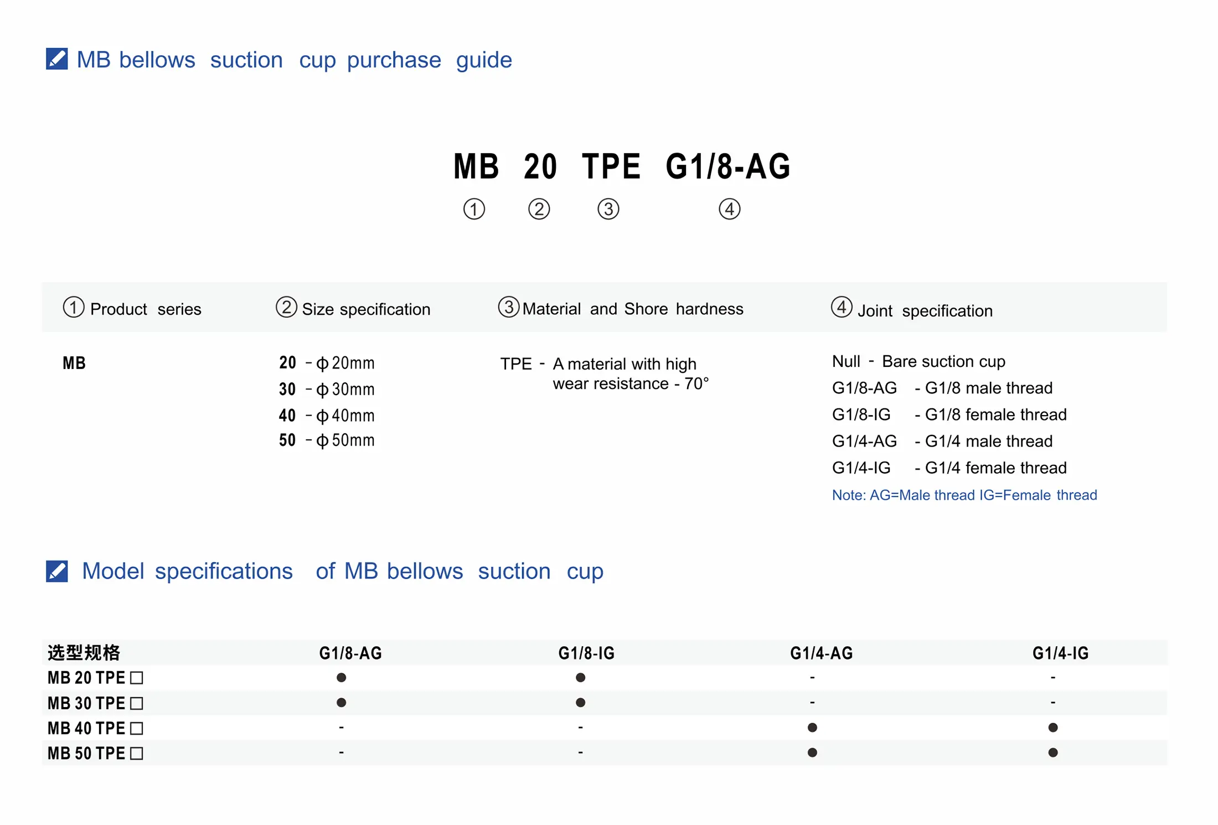Screen dimensions: 1218x825
Task: Click the blue pencil icon beside Model specifications heading
Action: click(56, 571)
